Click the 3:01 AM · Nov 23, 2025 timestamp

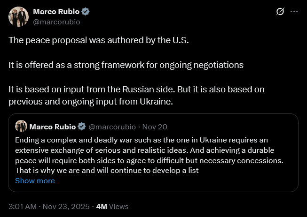48,206
